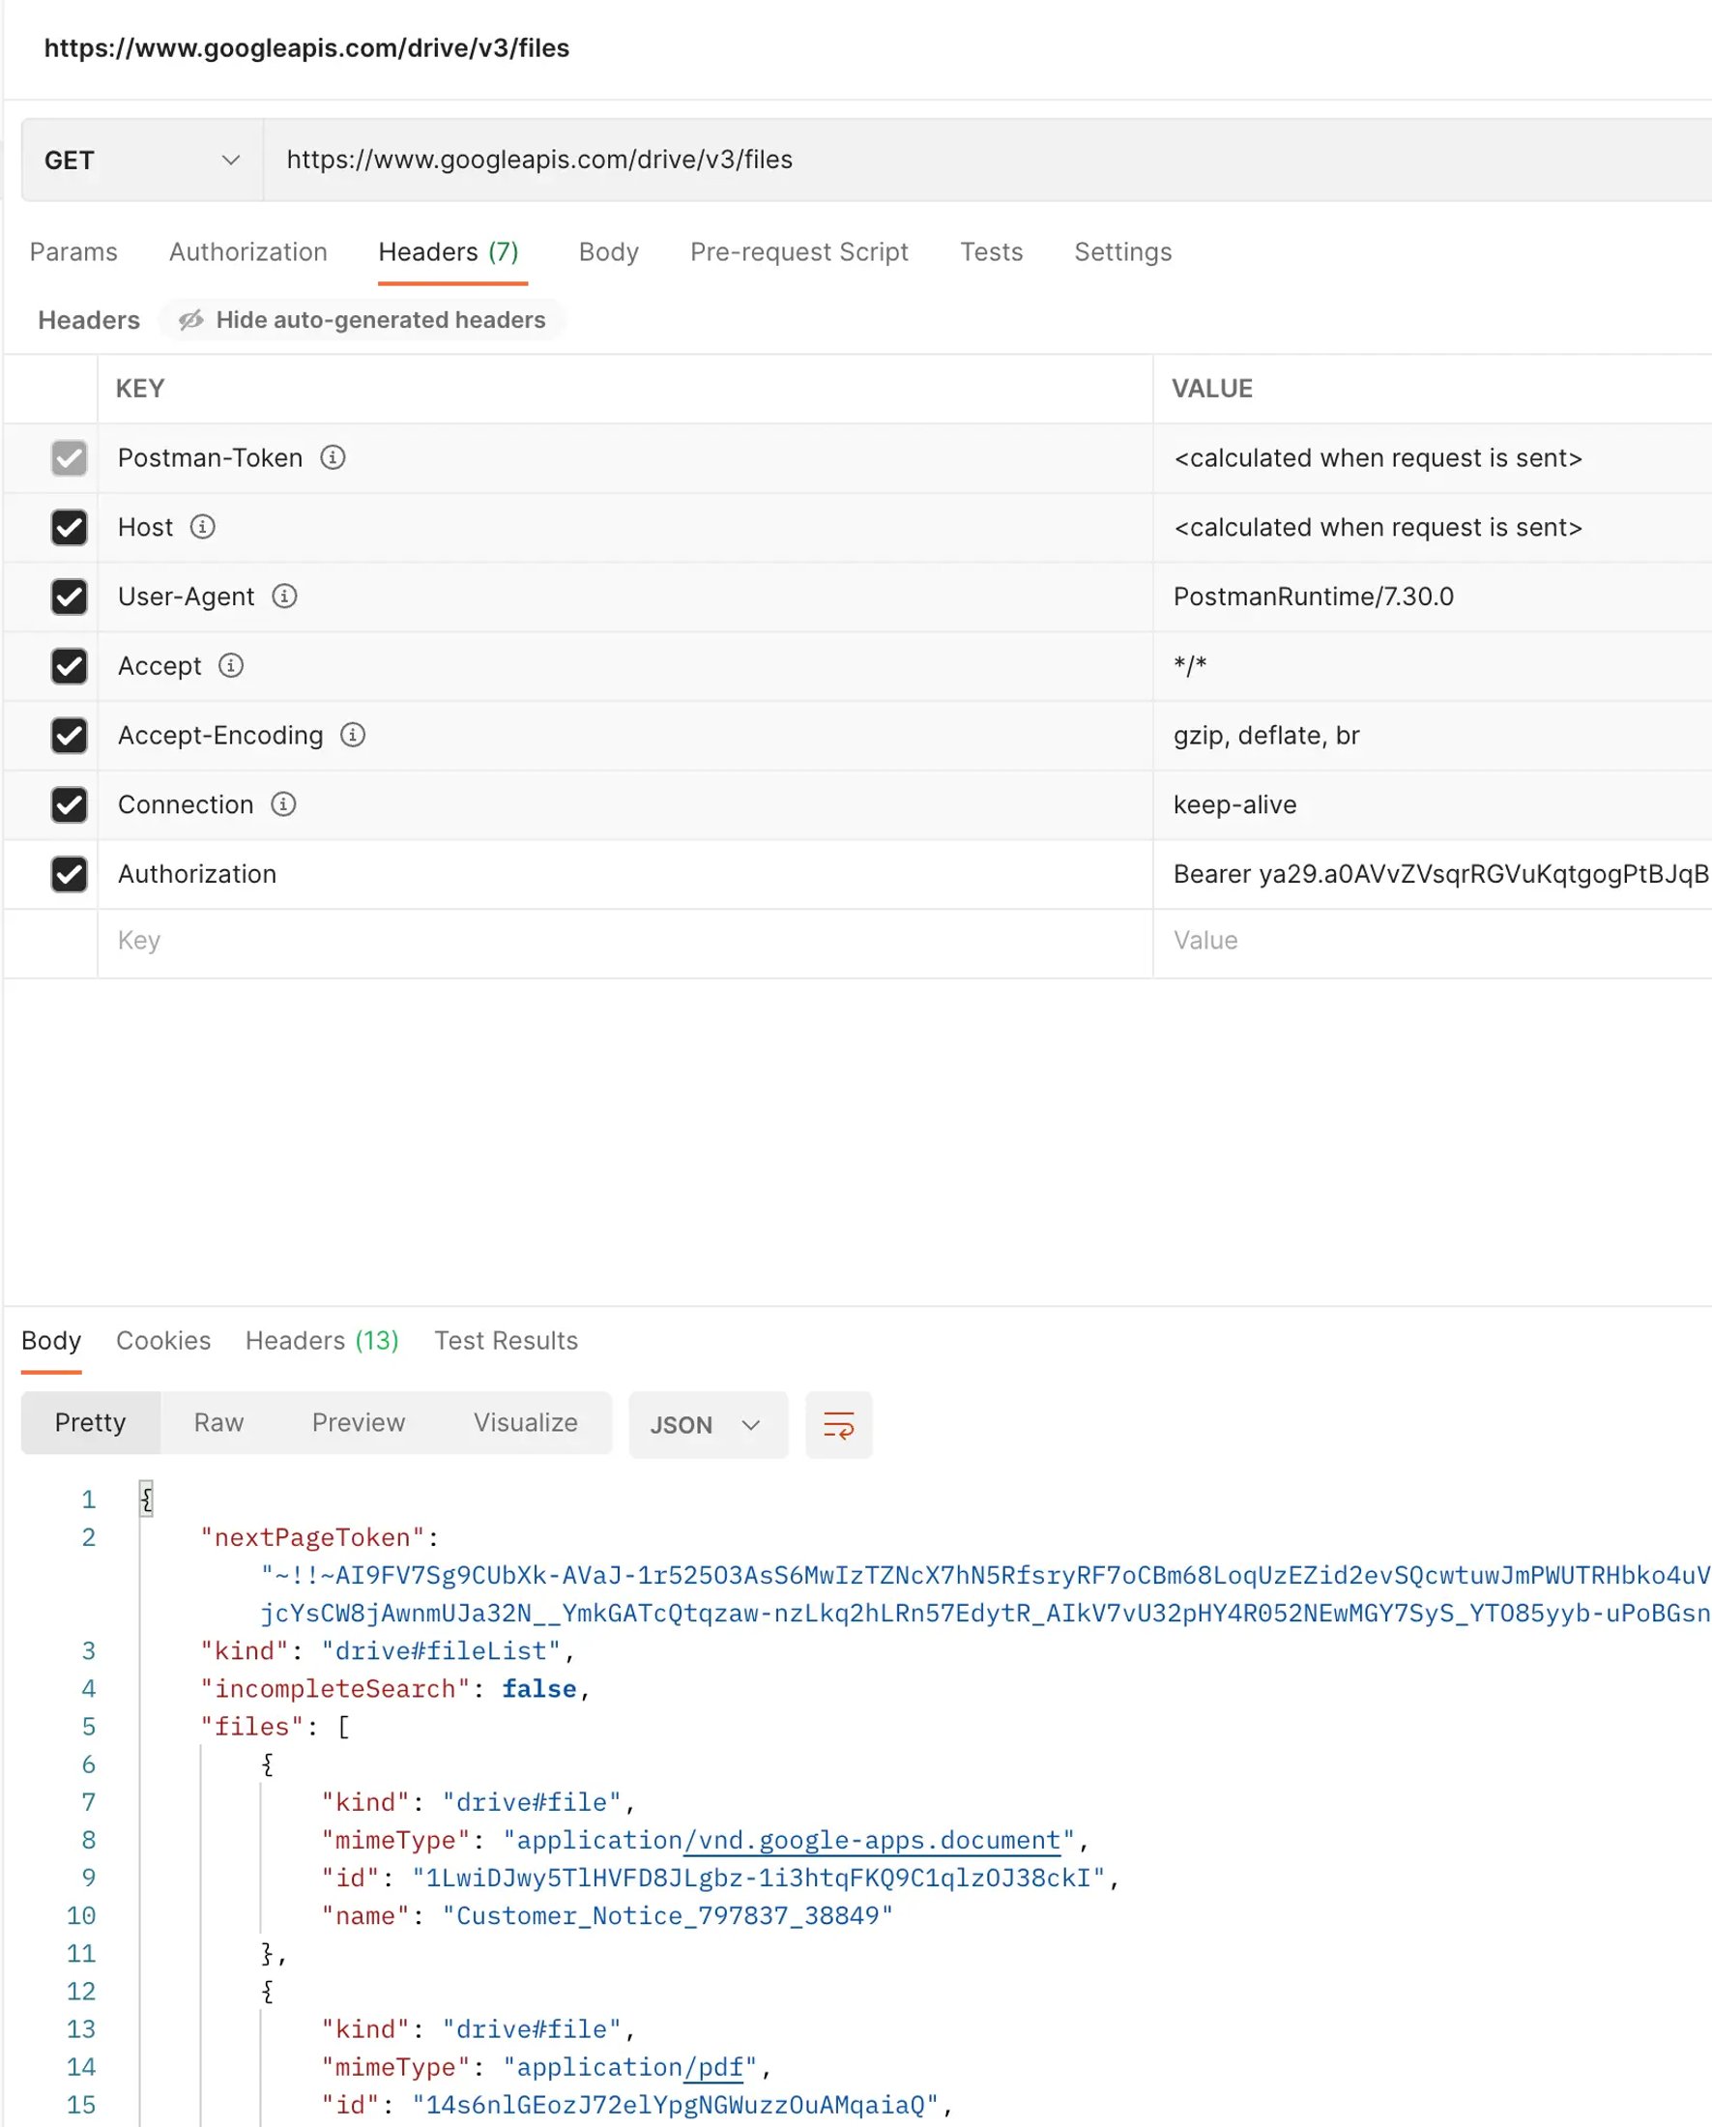The height and width of the screenshot is (2127, 1712).
Task: Open the User-Agent info icon
Action: click(x=284, y=596)
